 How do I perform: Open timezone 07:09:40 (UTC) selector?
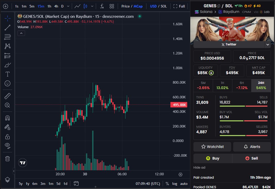[148, 184]
